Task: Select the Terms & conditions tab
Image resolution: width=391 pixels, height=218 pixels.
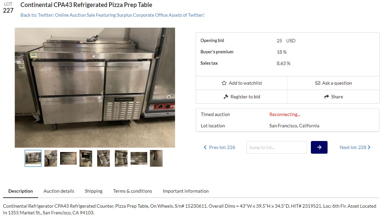Action: [133, 191]
